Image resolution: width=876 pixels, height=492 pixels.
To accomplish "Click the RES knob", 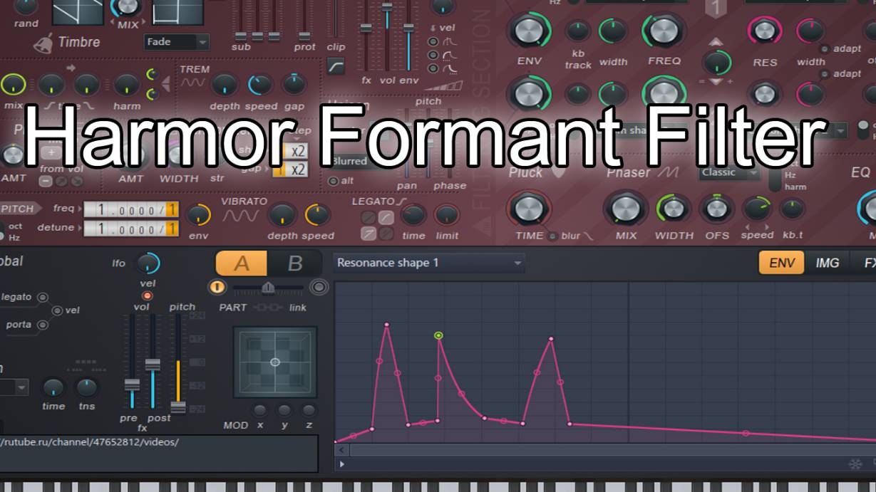I will click(764, 31).
